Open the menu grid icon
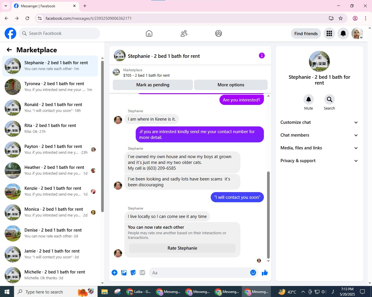The image size is (372, 297). pos(329,33)
